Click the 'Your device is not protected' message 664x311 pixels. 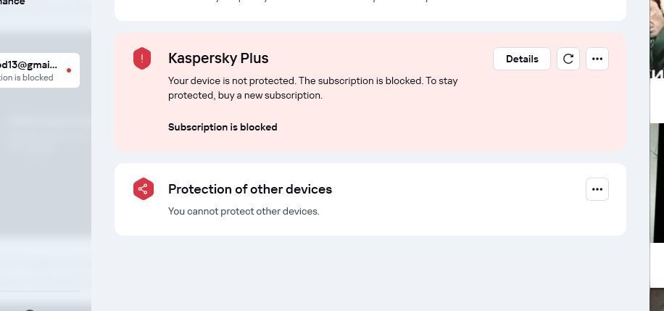[x=312, y=88]
